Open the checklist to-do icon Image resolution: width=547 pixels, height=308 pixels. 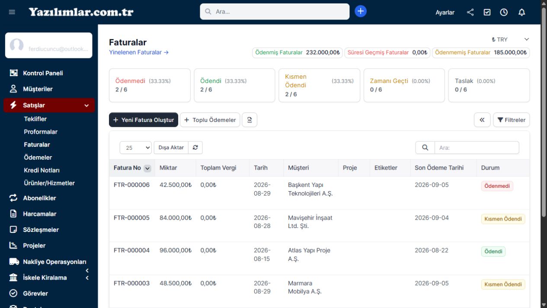click(487, 12)
